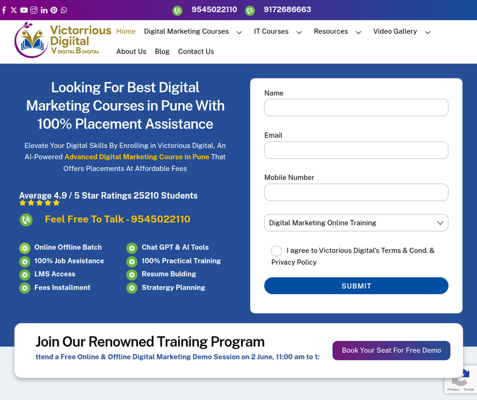Click Book Your Seat For Free Demo

pyautogui.click(x=391, y=350)
